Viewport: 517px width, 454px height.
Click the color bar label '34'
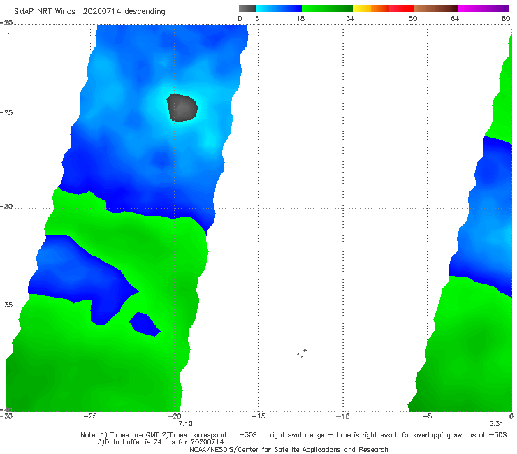350,18
